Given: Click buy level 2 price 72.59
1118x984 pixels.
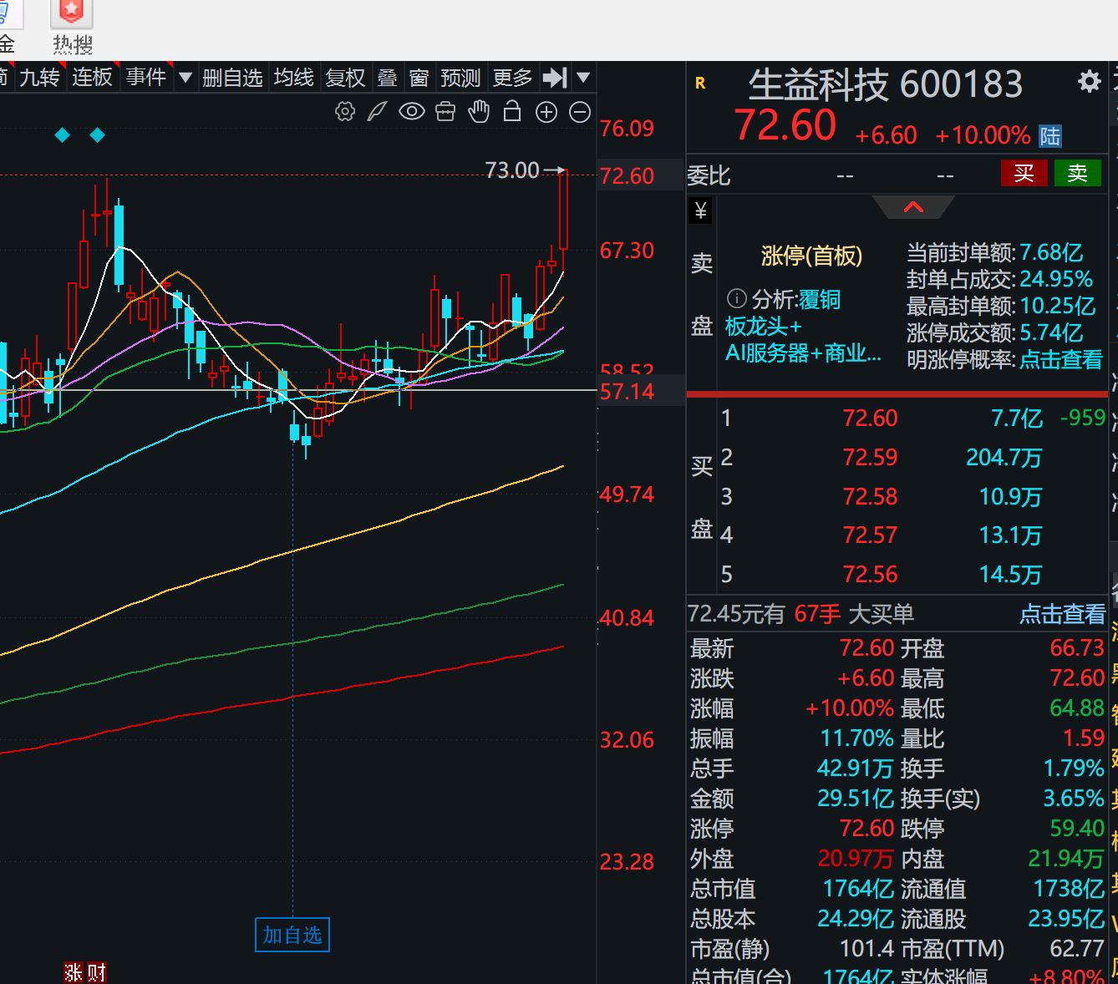Looking at the screenshot, I should tap(870, 458).
